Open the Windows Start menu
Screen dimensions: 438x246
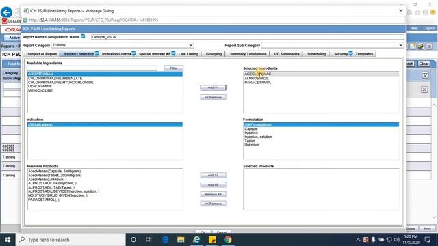click(x=8, y=240)
